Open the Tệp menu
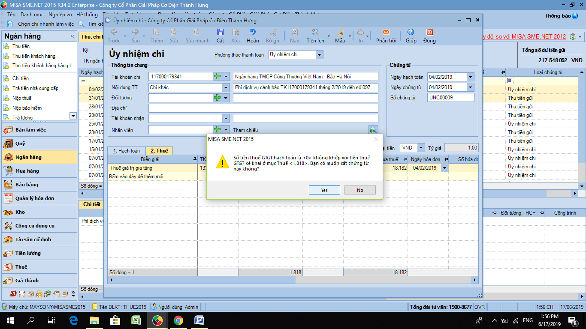Viewport: 586px width, 329px height. click(11, 15)
